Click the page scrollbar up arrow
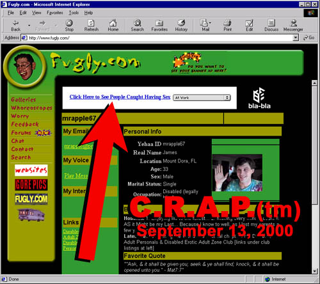320x284 pixels. click(x=314, y=83)
